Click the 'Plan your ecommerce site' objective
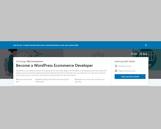 24,81
